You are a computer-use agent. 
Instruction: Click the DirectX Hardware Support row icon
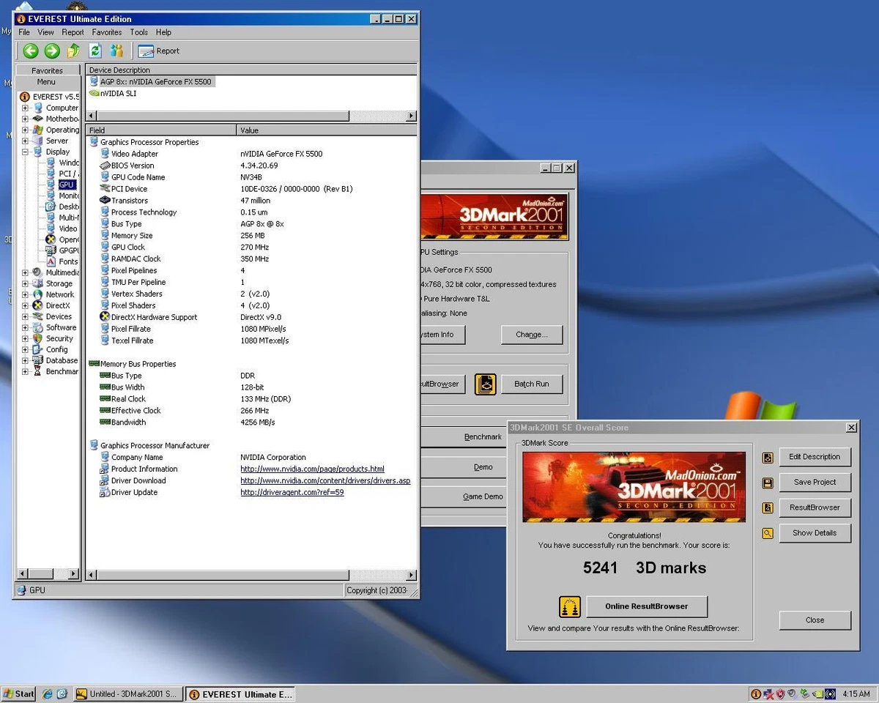tap(105, 317)
